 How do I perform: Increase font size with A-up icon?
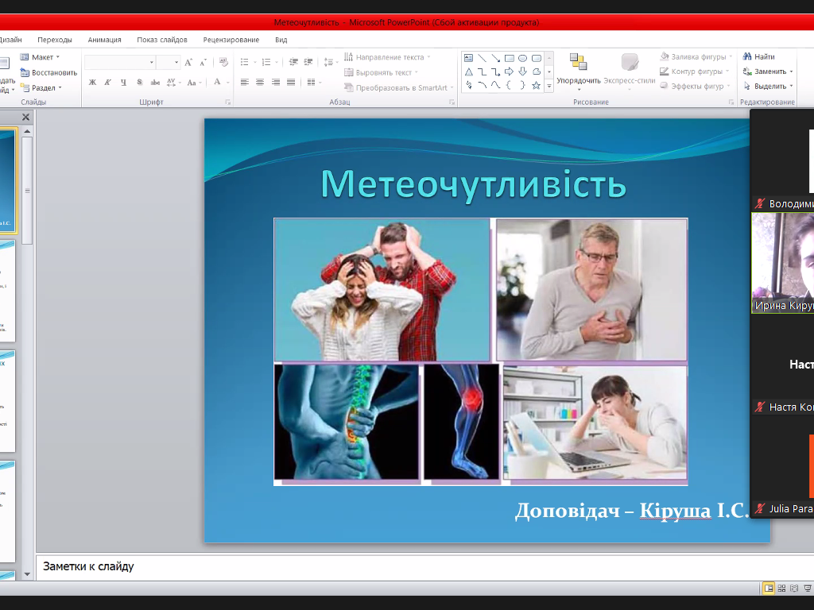188,63
